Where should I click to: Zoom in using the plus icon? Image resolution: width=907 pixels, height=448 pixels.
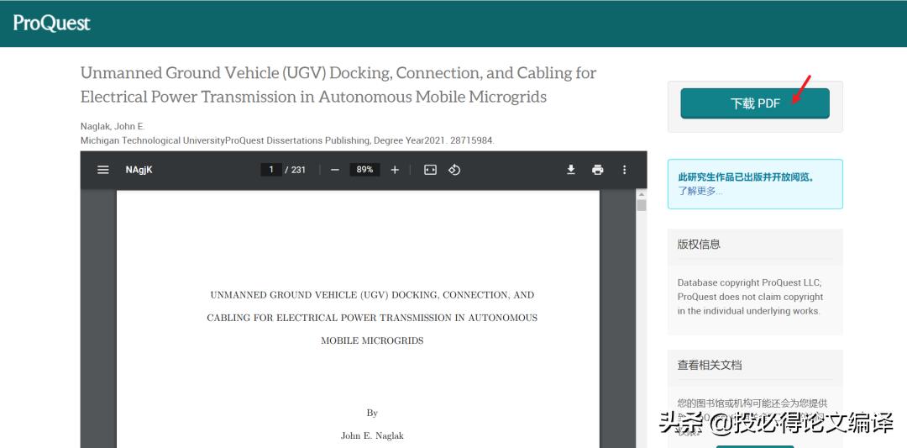395,170
